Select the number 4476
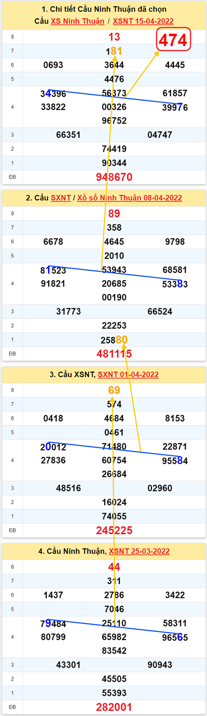This screenshot has height=716, width=207. [114, 79]
